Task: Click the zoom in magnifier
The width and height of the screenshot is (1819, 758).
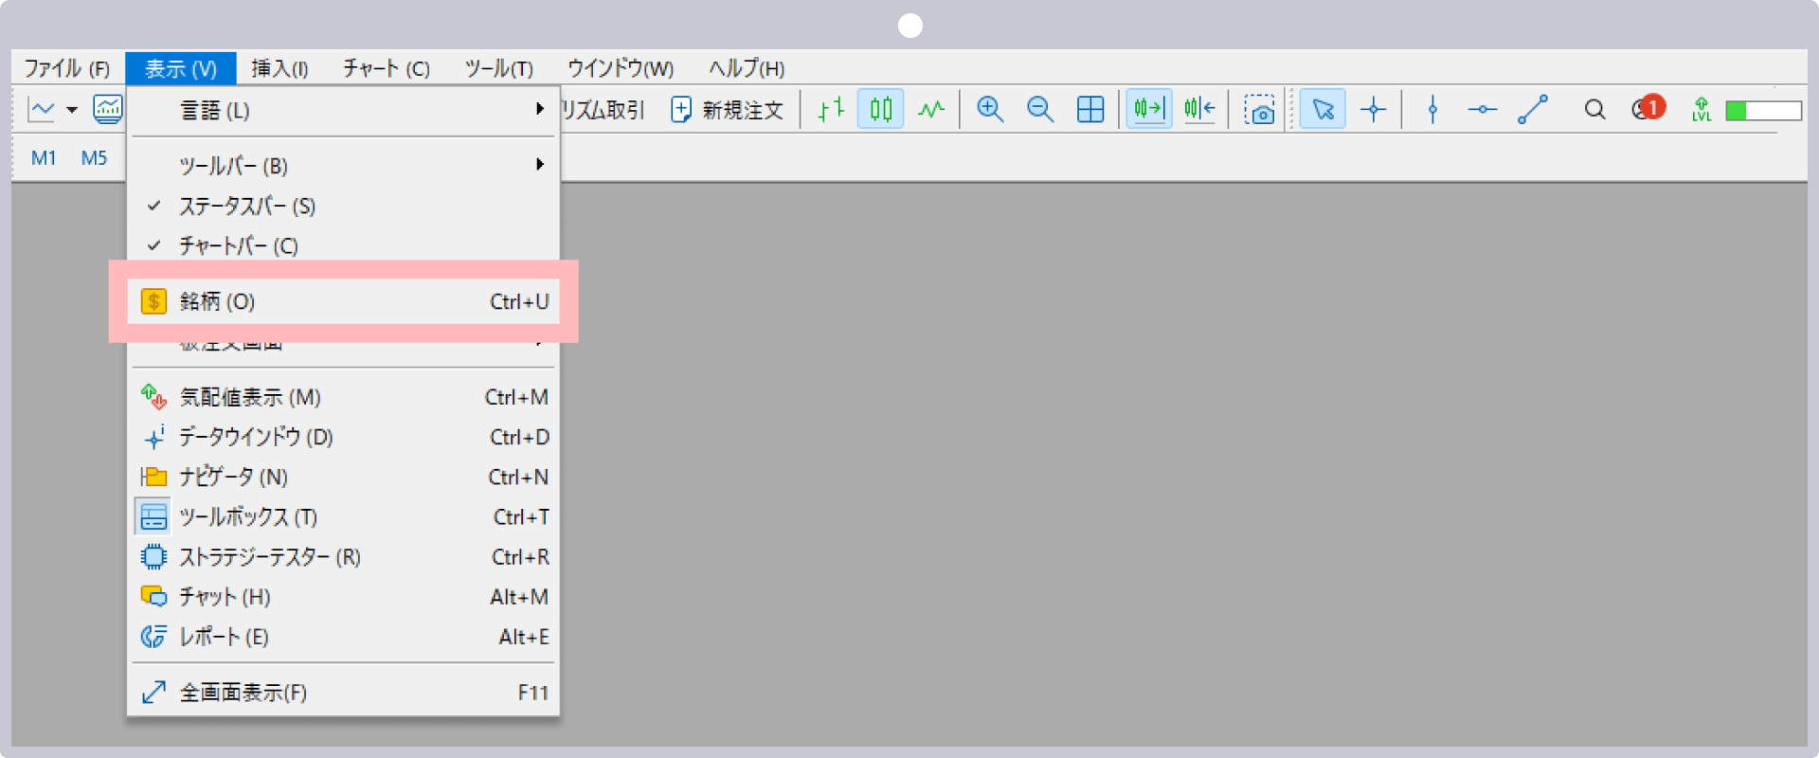Action: point(991,110)
